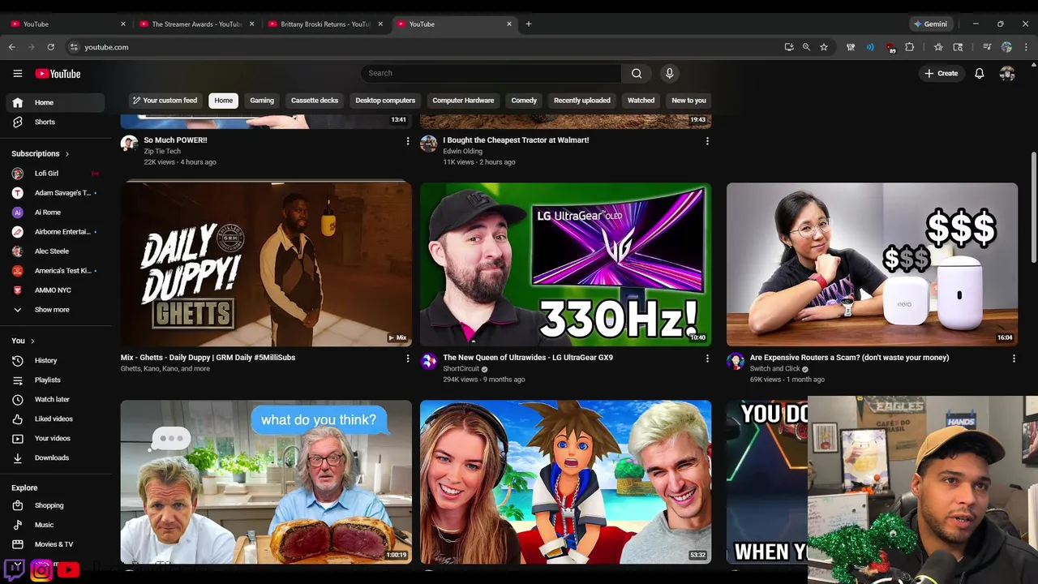Open the YouTube account avatar menu
This screenshot has height=584, width=1038.
(x=1007, y=74)
